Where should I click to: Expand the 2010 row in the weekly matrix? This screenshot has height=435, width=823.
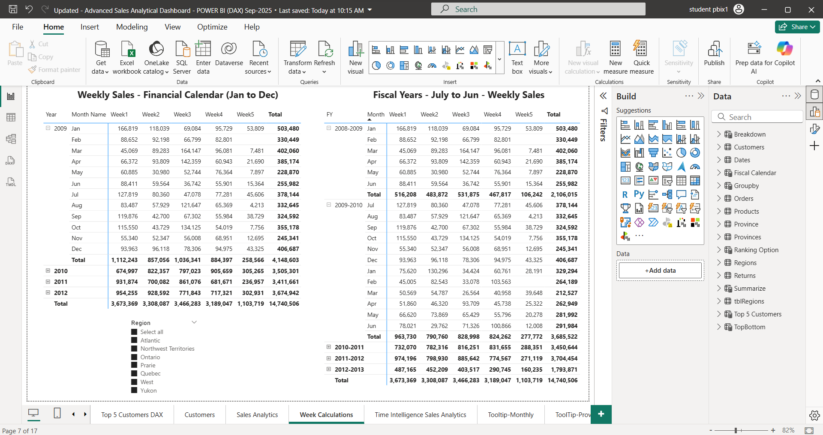click(x=48, y=271)
